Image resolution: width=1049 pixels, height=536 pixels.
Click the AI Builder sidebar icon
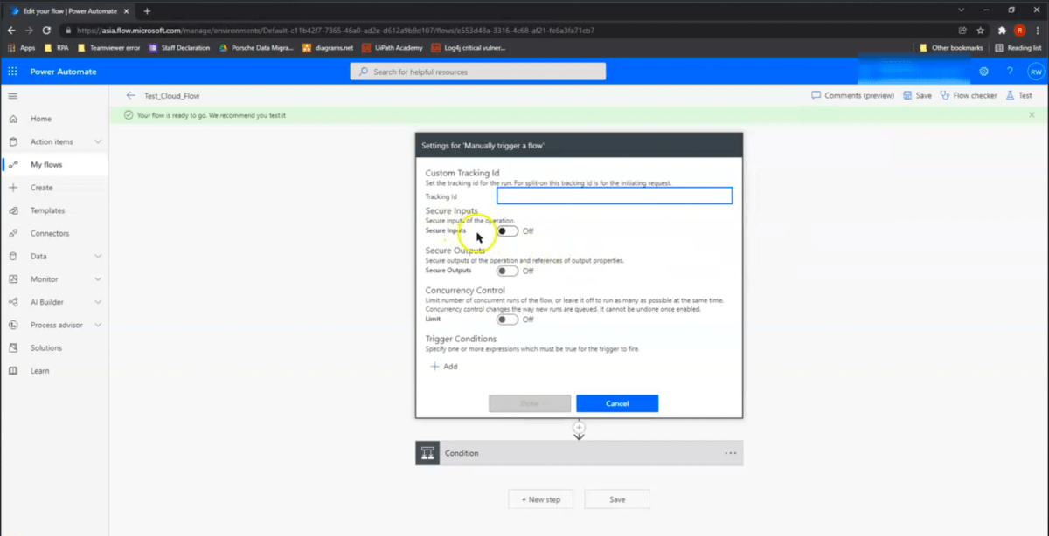(x=12, y=302)
